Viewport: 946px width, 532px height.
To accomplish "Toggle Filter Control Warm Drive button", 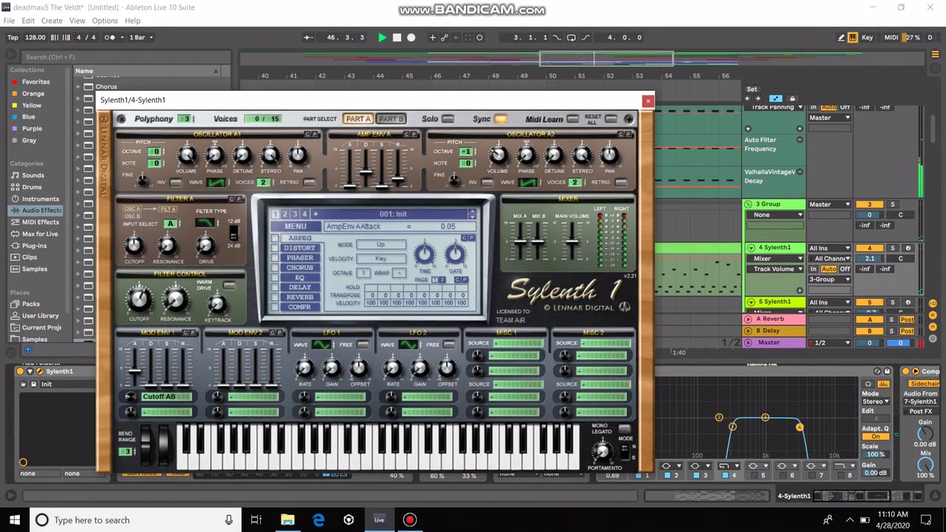I will pos(229,285).
